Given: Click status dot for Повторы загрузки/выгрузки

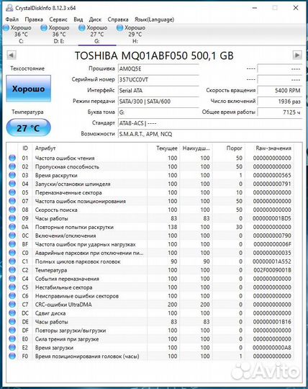Looking at the screenshot, I should tap(12, 330).
